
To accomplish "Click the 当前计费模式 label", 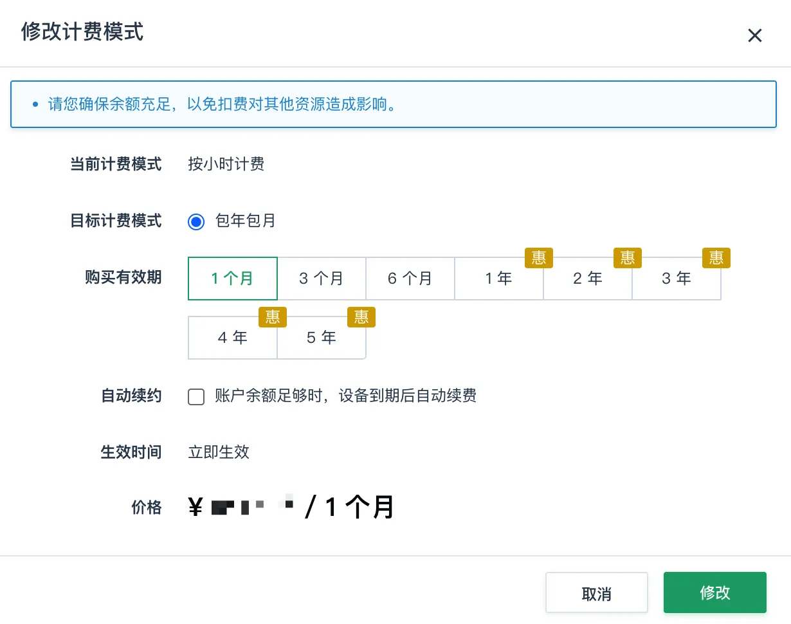I will [x=116, y=164].
